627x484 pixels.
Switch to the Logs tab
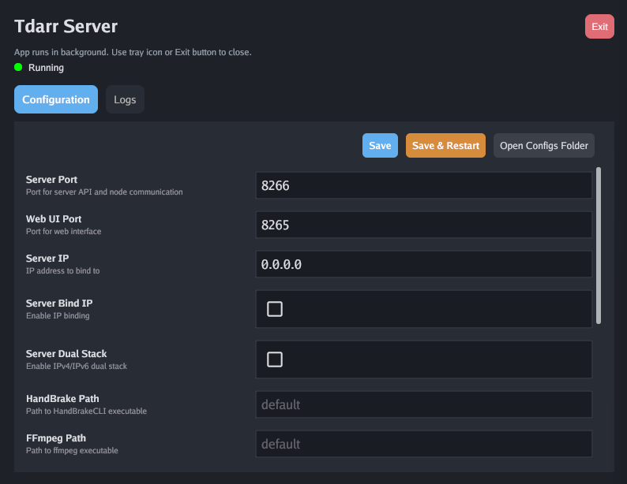point(125,100)
